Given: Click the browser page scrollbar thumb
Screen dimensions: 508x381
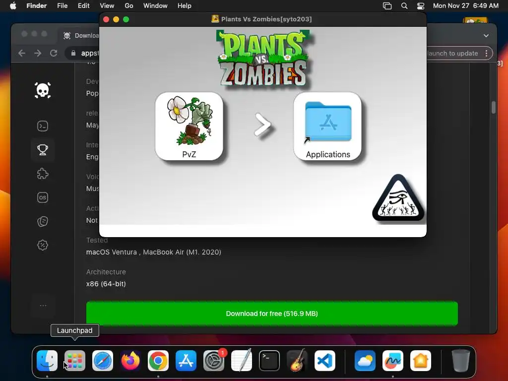Looking at the screenshot, I should click(x=494, y=108).
